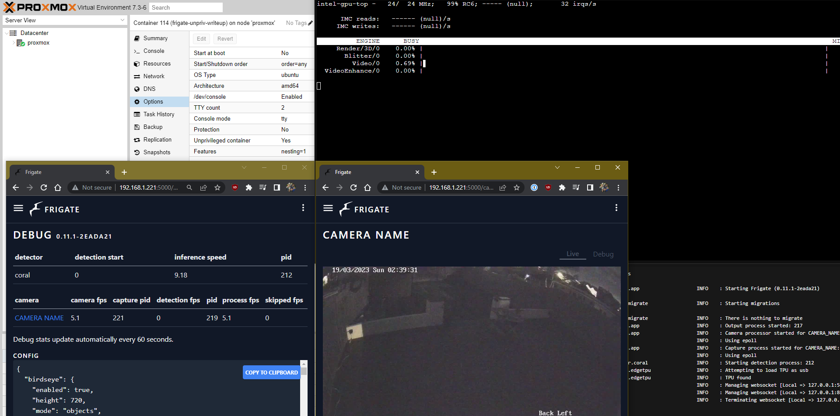The width and height of the screenshot is (840, 416).
Task: Open a new tab in the right browser
Action: tap(434, 172)
